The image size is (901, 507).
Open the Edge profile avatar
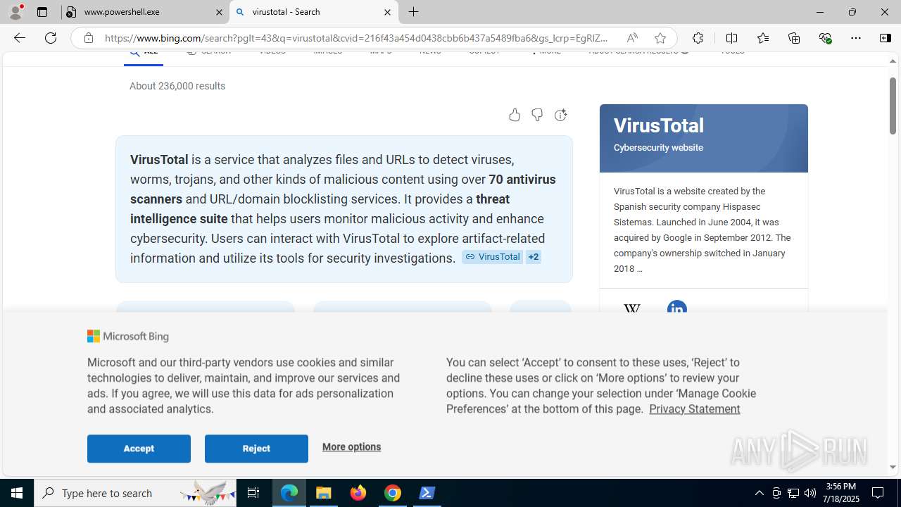point(15,12)
